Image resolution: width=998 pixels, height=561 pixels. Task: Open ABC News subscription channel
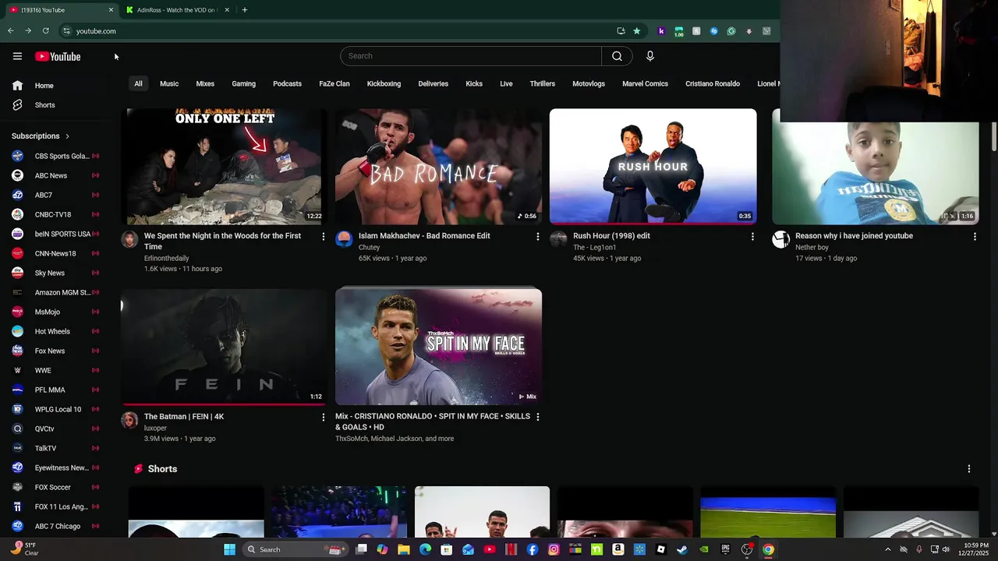55,175
